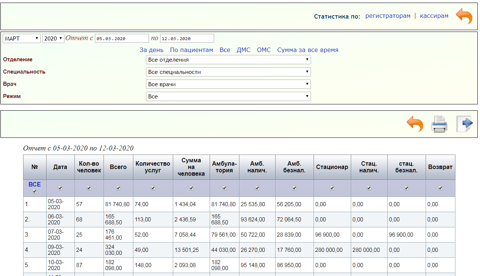Expand the Врач dropdown list
Viewport: 480px width, 276px height.
[x=228, y=84]
